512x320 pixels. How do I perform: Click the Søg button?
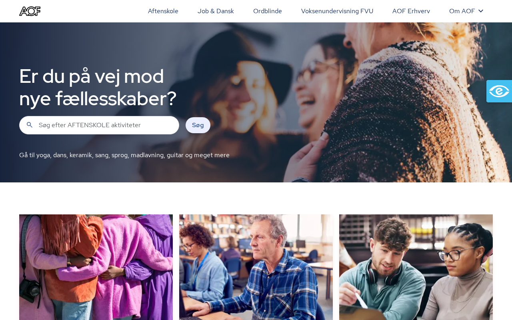point(198,125)
